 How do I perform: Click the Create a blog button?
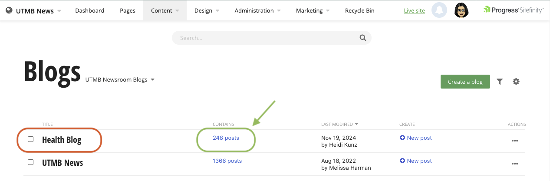coord(465,82)
